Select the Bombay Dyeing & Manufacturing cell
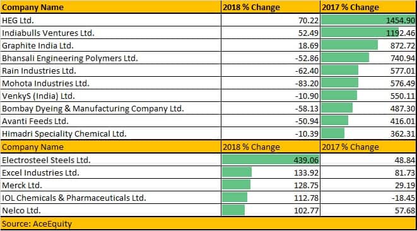 [110, 108]
